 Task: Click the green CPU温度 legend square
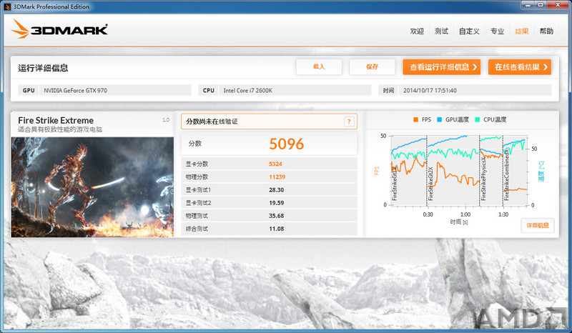(x=477, y=119)
